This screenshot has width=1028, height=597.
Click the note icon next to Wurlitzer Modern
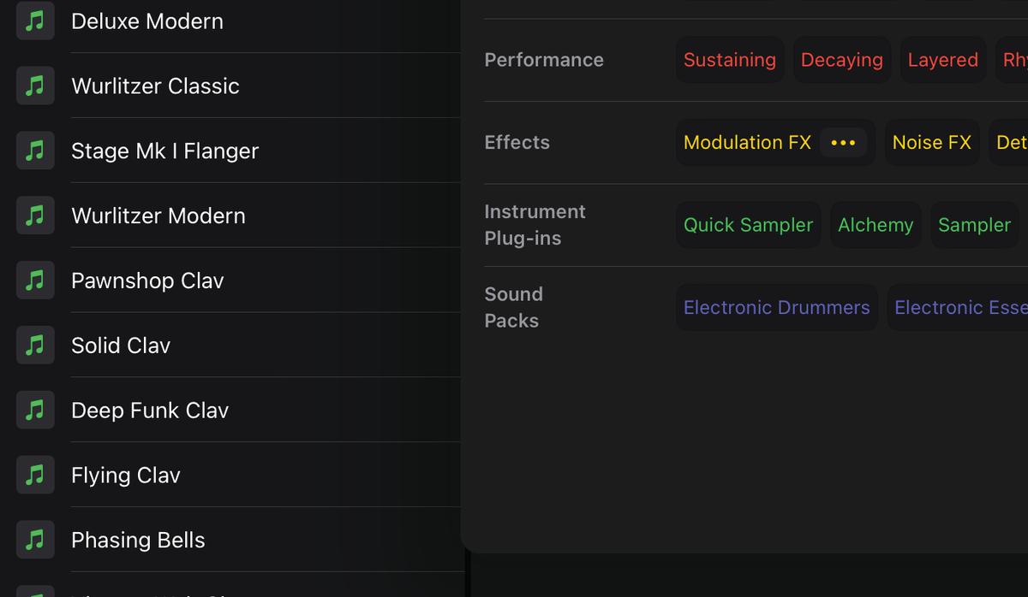point(34,216)
